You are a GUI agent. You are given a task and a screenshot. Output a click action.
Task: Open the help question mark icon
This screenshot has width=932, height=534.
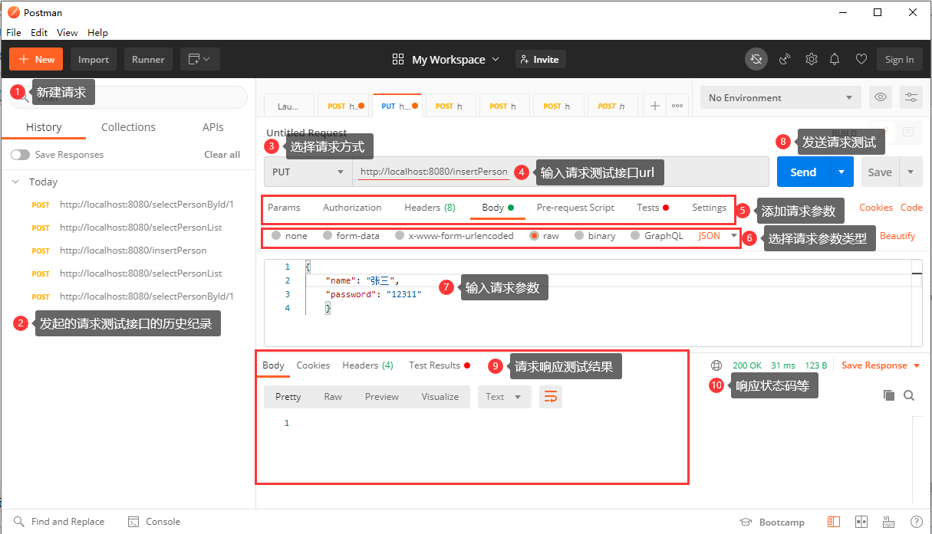tap(916, 522)
